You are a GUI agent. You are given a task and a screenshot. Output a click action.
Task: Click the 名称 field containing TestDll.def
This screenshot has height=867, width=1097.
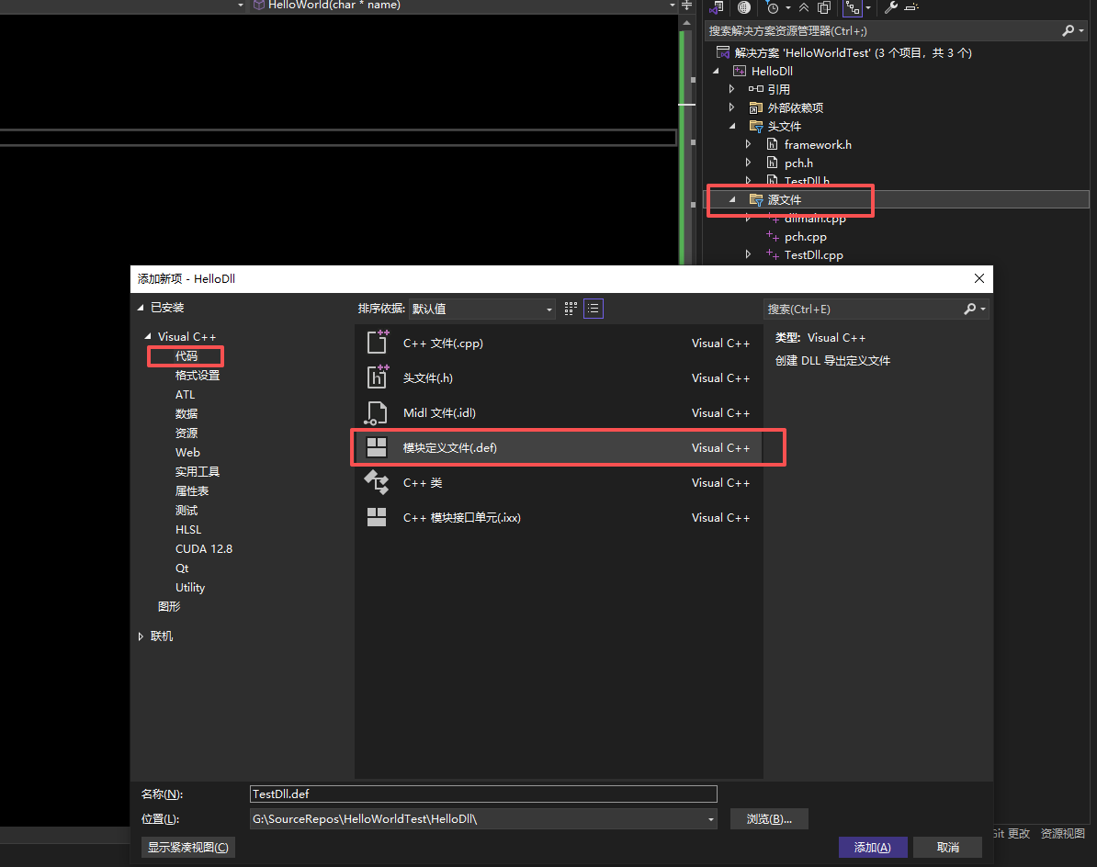(x=482, y=794)
